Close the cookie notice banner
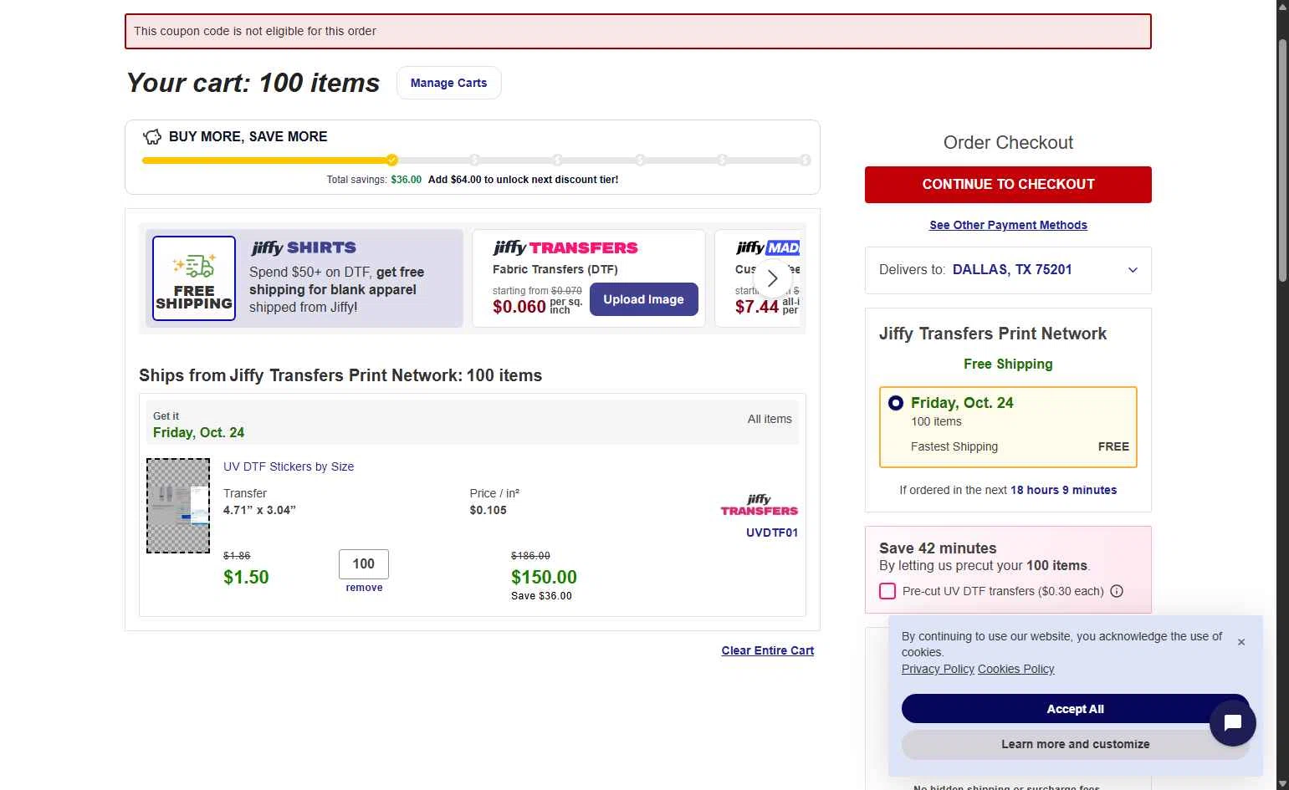This screenshot has width=1289, height=790. 1241,642
